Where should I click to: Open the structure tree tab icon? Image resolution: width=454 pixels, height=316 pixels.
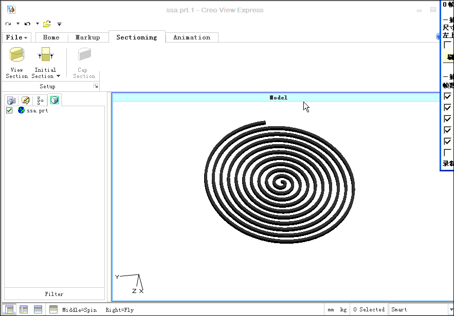[x=40, y=100]
